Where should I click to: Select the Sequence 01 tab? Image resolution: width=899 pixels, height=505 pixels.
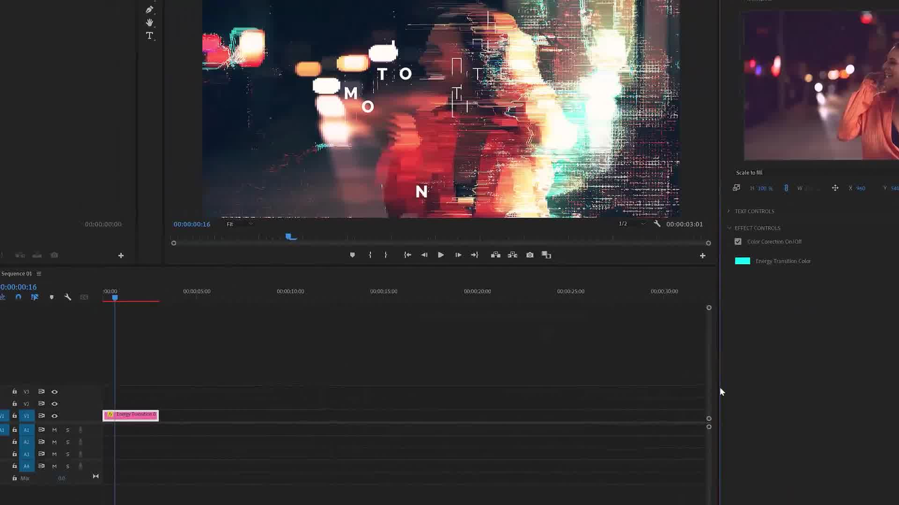coord(16,274)
